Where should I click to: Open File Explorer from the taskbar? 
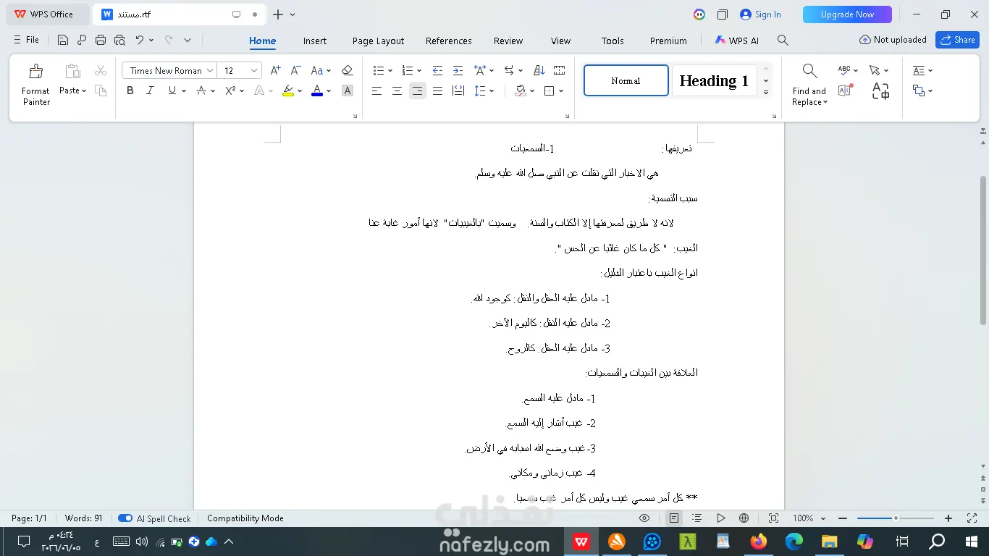pyautogui.click(x=830, y=542)
